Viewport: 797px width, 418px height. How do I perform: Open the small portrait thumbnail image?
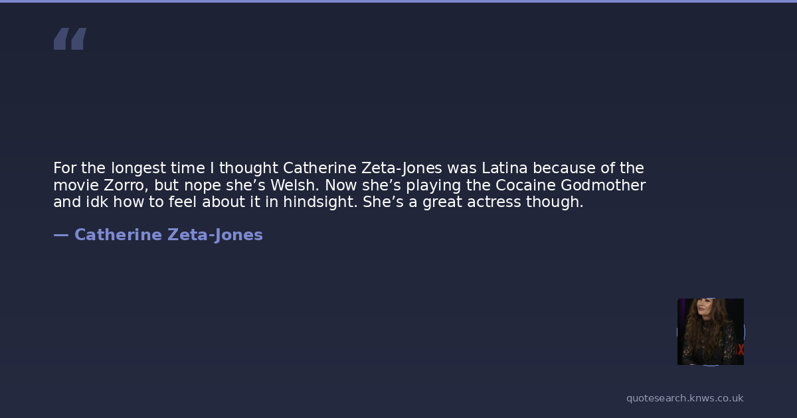click(x=710, y=331)
